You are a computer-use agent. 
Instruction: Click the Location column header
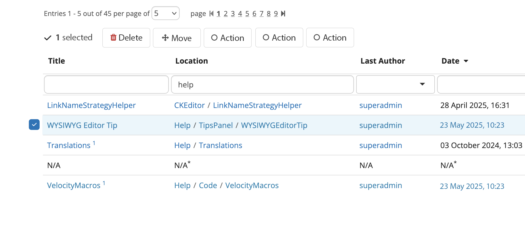click(x=191, y=61)
